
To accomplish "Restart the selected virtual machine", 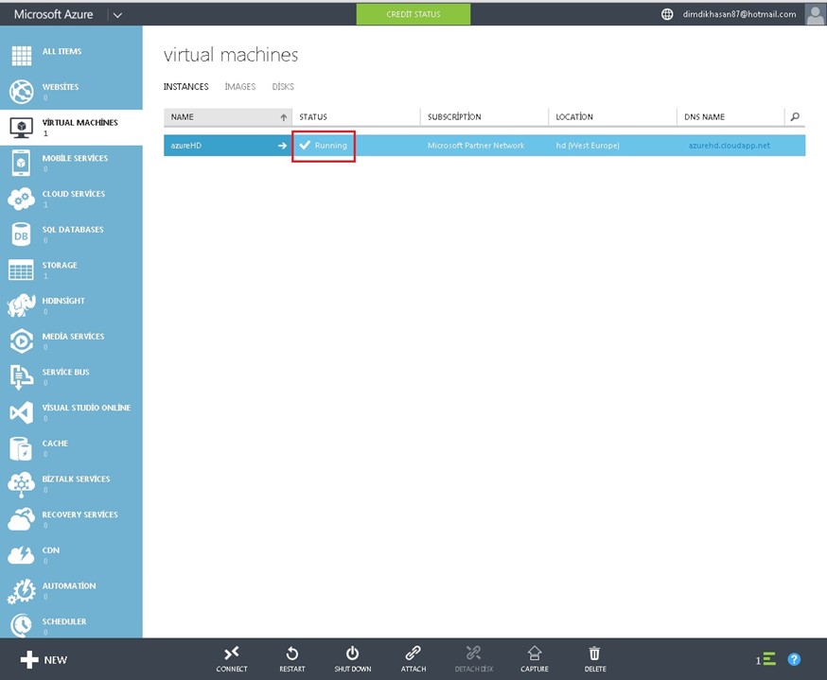I will pyautogui.click(x=292, y=657).
